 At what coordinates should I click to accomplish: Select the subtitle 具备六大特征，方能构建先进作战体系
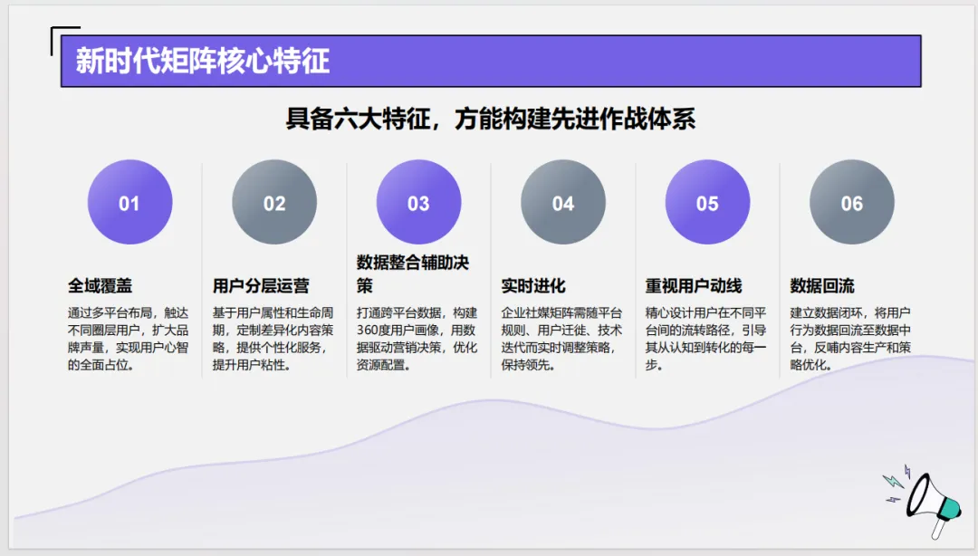click(490, 119)
